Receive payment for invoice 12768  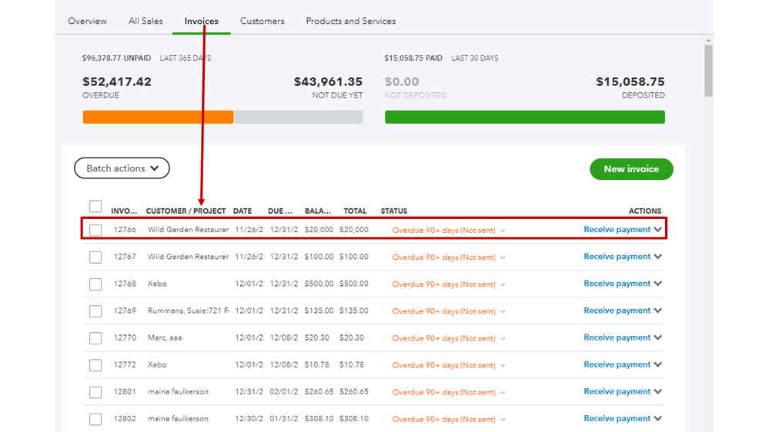tap(617, 283)
